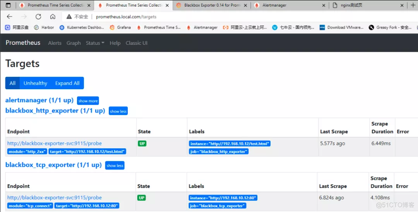Click the UP state badge for http exporter
This screenshot has width=418, height=212.
click(x=142, y=144)
